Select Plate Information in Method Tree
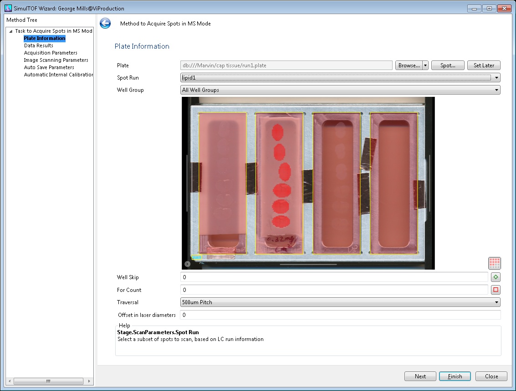The width and height of the screenshot is (516, 391). point(45,39)
